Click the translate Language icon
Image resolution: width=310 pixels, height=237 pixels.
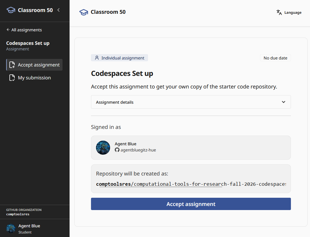[x=279, y=12]
